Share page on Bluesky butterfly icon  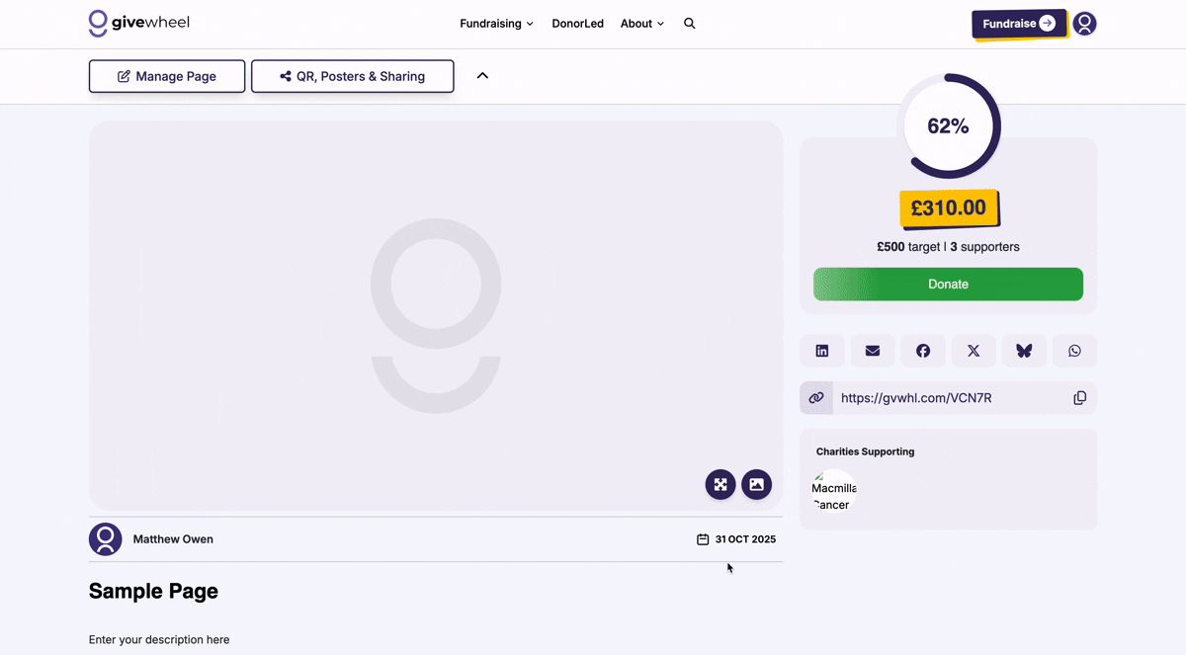(x=1024, y=351)
